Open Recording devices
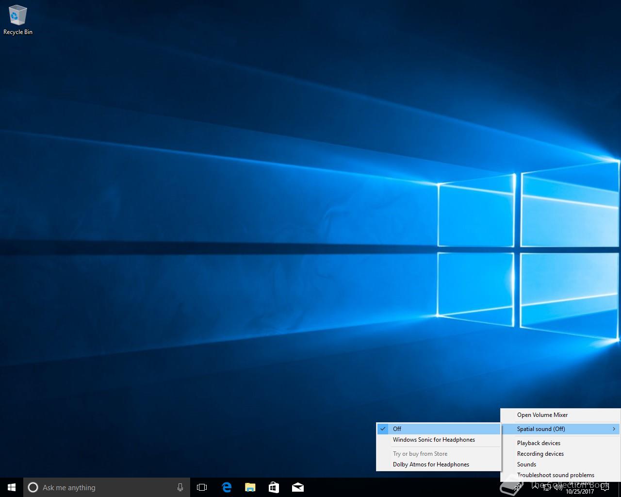This screenshot has height=497, width=621. coord(560,454)
